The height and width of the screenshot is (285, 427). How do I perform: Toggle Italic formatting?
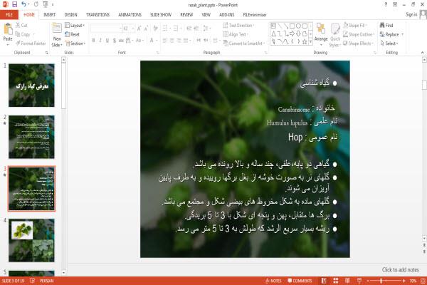[x=100, y=41]
